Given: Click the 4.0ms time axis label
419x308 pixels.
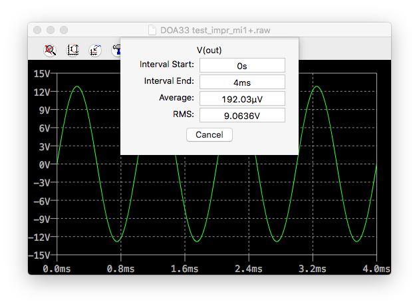Looking at the screenshot, I should tap(376, 269).
